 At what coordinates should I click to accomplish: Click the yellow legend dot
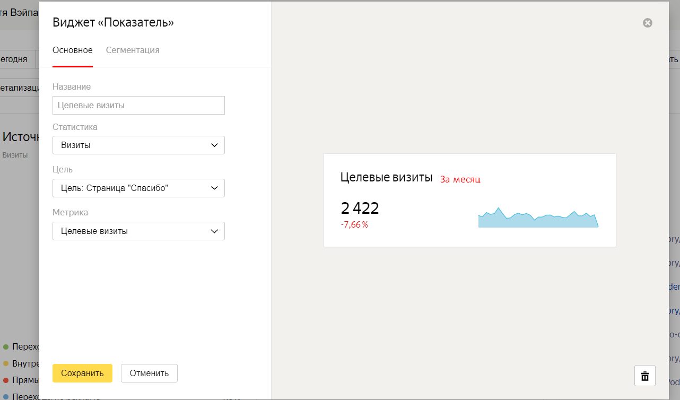click(x=6, y=363)
